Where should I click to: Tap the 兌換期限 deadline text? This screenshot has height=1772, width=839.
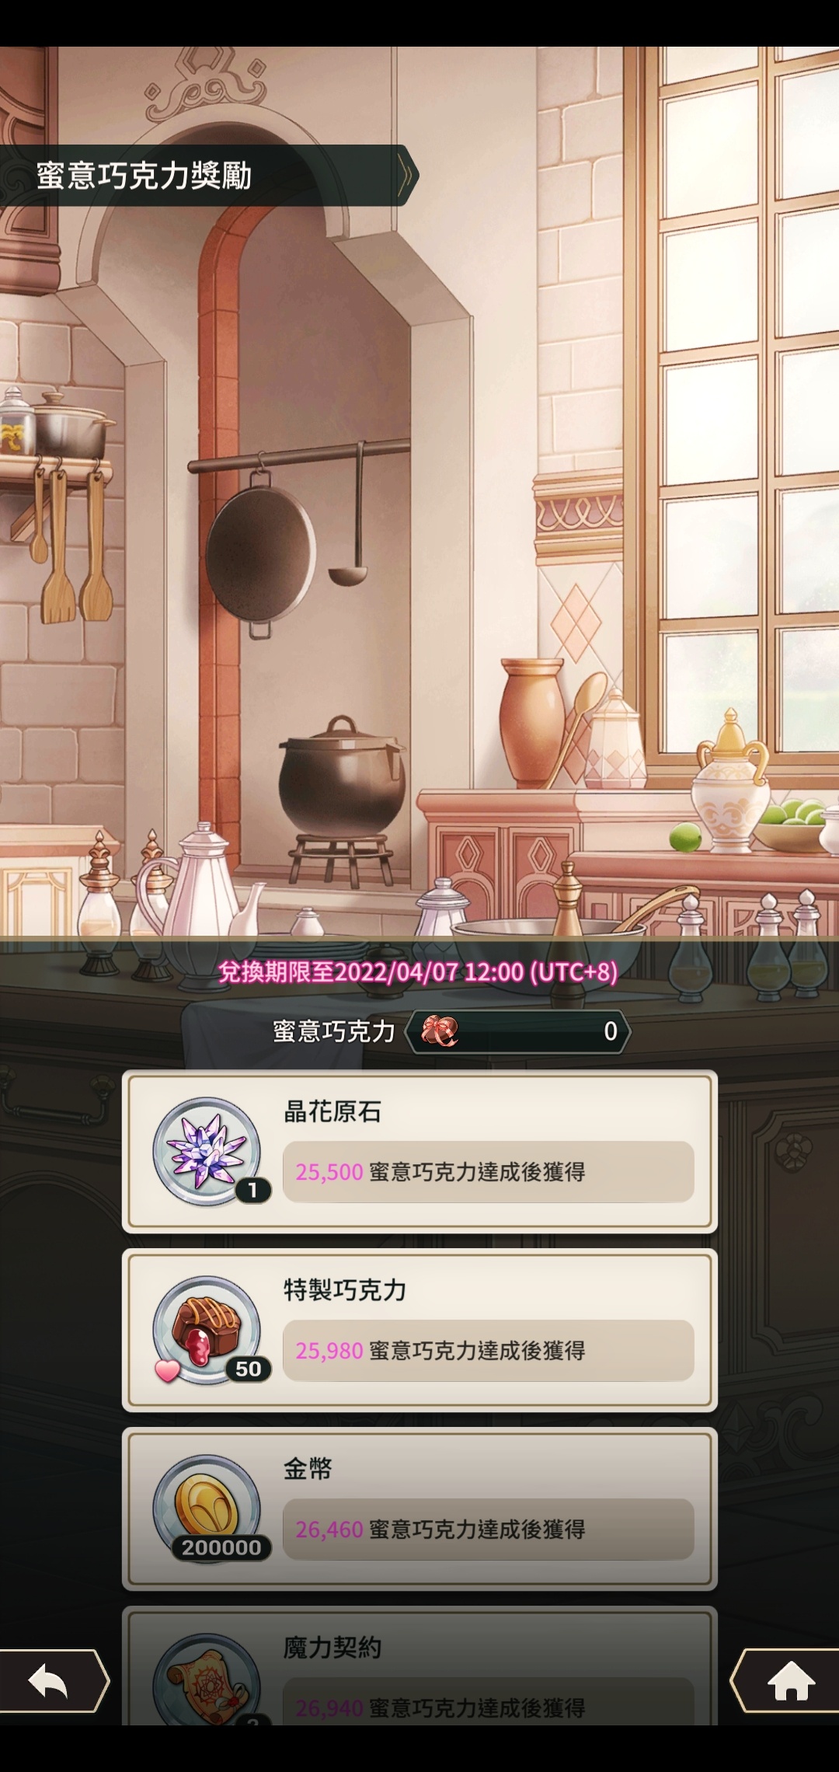[x=418, y=972]
